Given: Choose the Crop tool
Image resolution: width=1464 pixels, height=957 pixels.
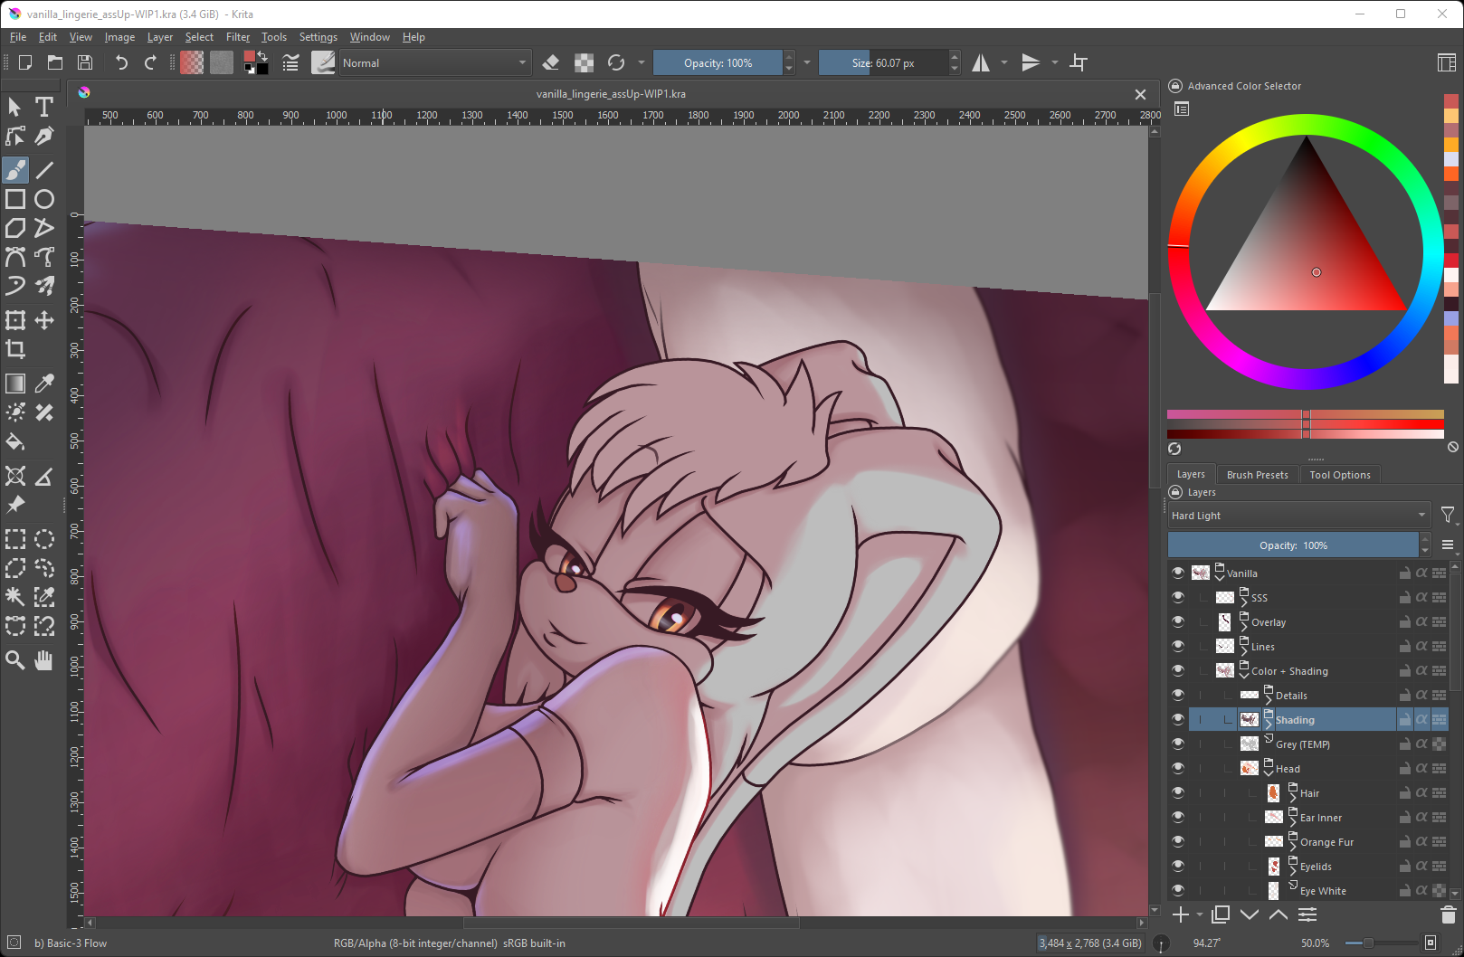Looking at the screenshot, I should (x=15, y=349).
